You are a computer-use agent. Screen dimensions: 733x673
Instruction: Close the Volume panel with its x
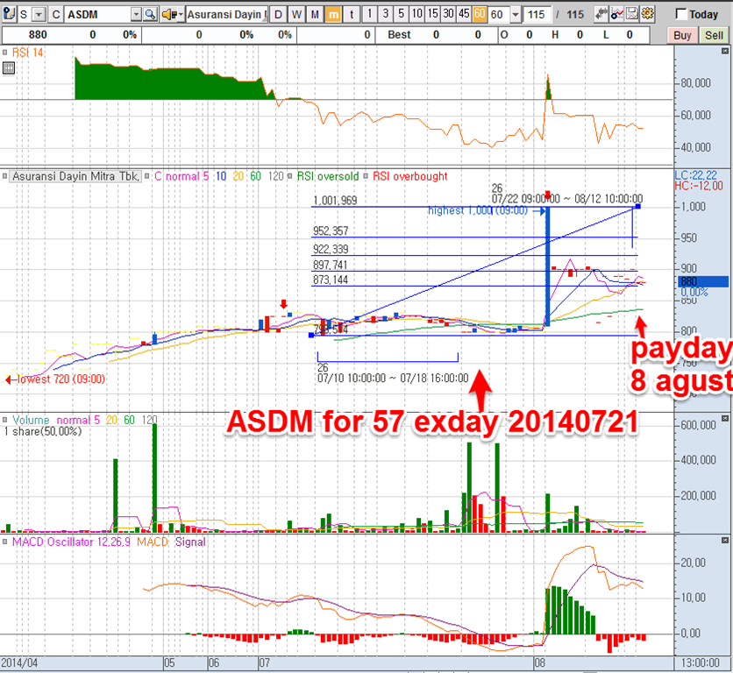pos(725,418)
